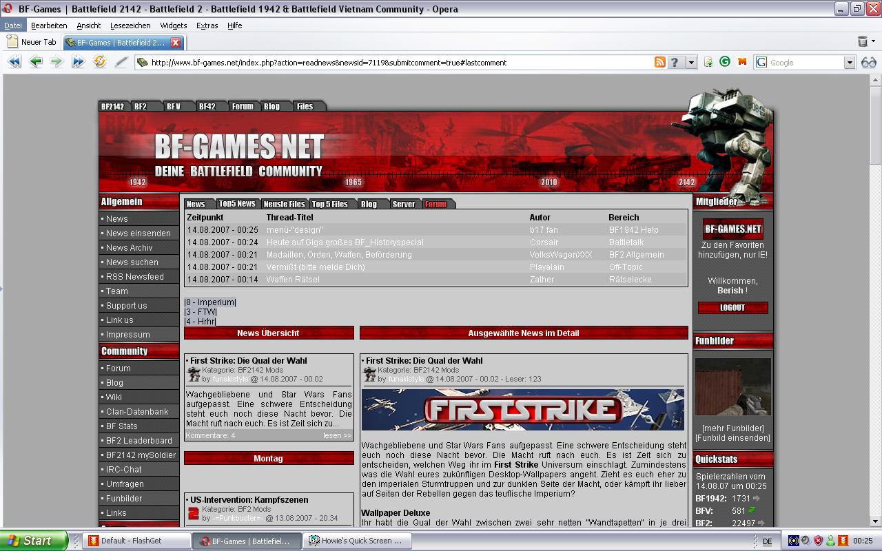Click the wand pencil icon in toolbar
Viewport: 882px width, 551px height.
(x=121, y=62)
